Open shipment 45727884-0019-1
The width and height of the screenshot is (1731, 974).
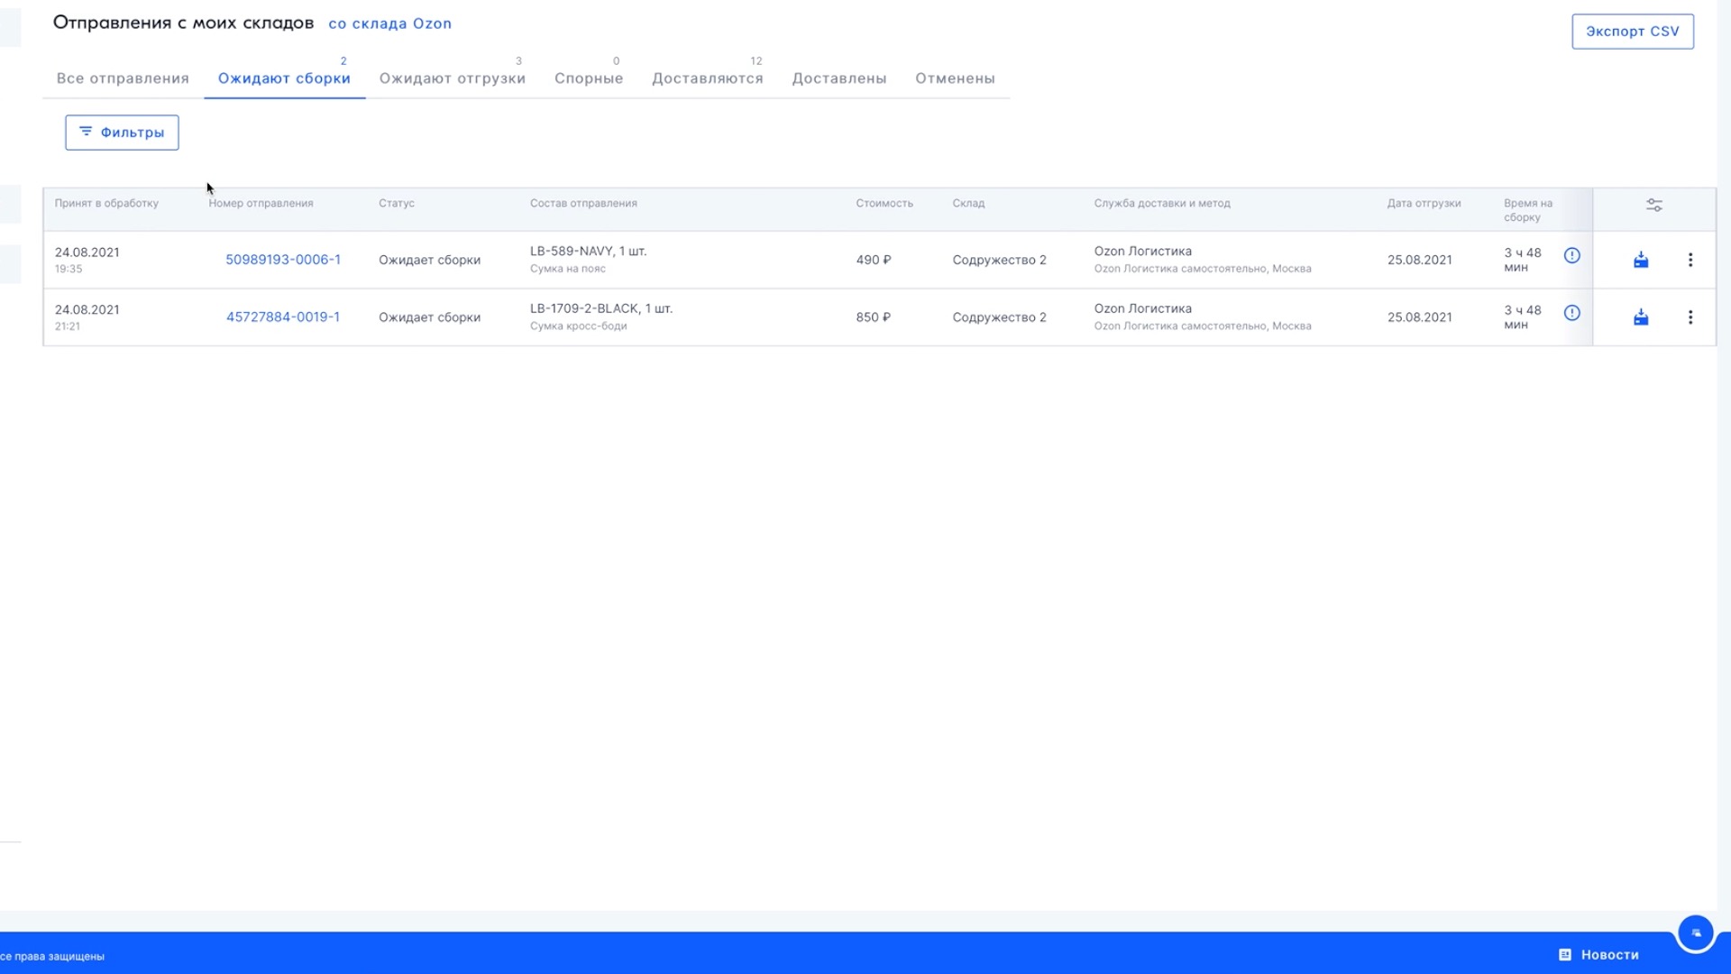pos(283,317)
